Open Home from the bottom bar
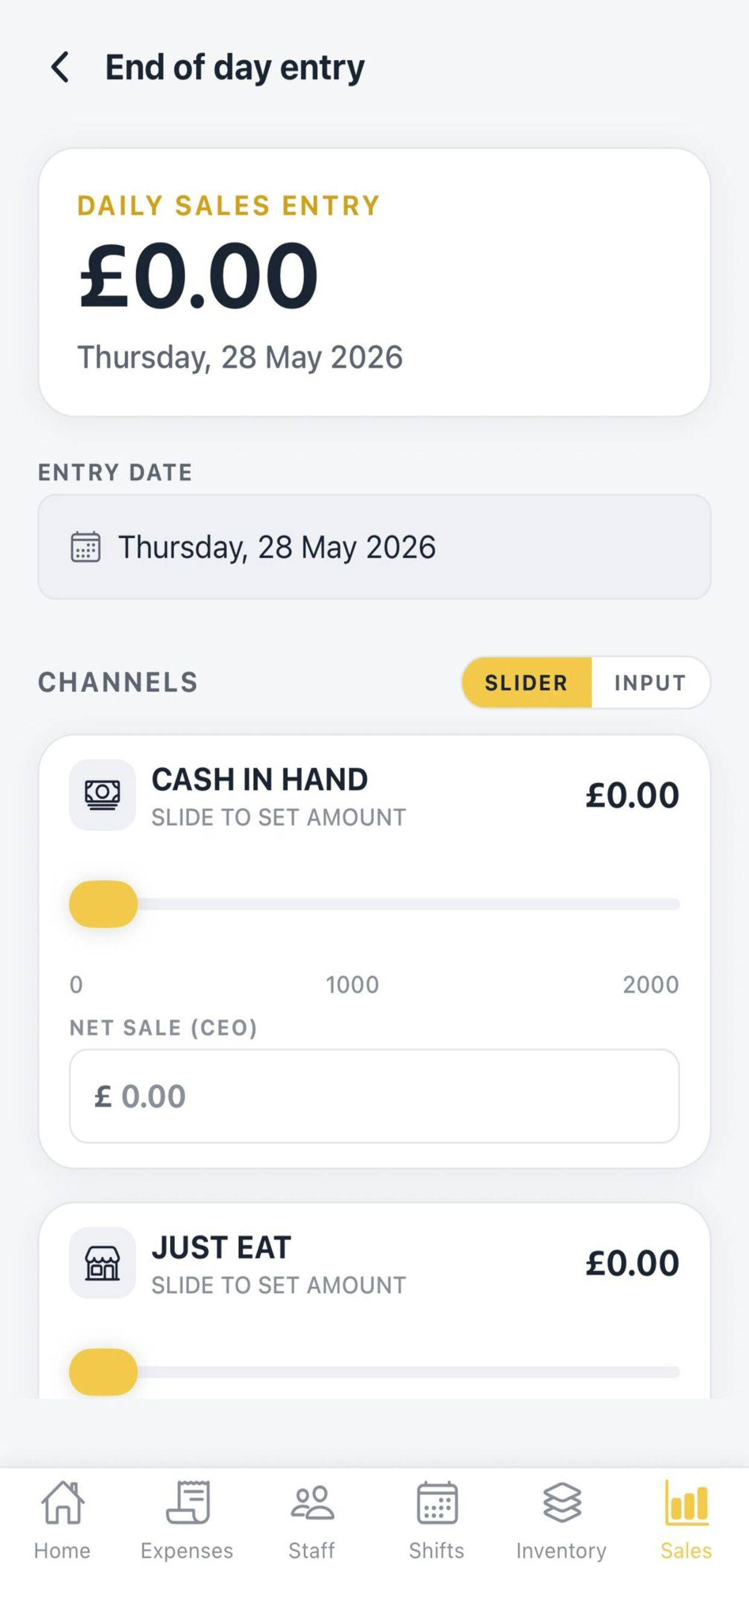The height and width of the screenshot is (1623, 749). pos(62,1520)
